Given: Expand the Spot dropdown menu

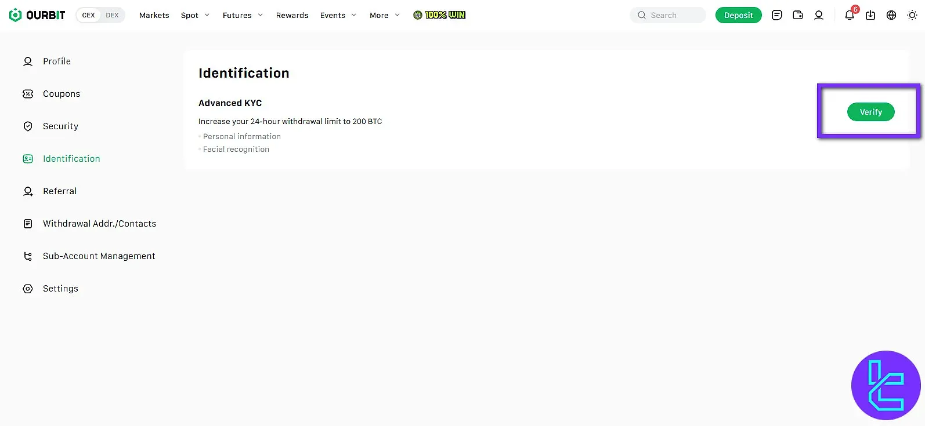Looking at the screenshot, I should 195,15.
